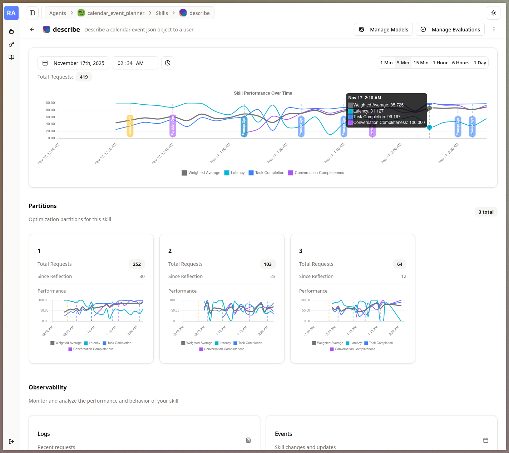The height and width of the screenshot is (453, 509).
Task: Click the RA workspace avatar
Action: click(x=11, y=13)
